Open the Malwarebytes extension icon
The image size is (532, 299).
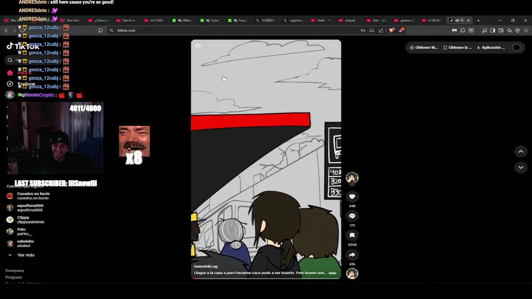click(454, 30)
